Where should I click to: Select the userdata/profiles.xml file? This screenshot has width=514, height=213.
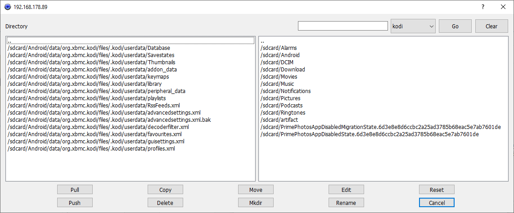coord(131,149)
